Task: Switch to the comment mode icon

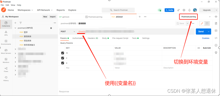Action: coord(207,23)
